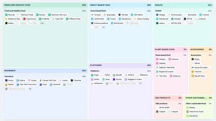The image size is (216, 121).
Task: Click the Meatly green logo icon
Action: [x=188, y=108]
